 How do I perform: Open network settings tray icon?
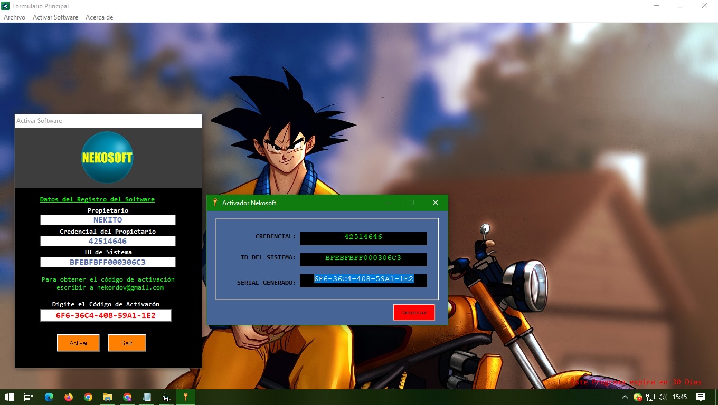(650, 397)
